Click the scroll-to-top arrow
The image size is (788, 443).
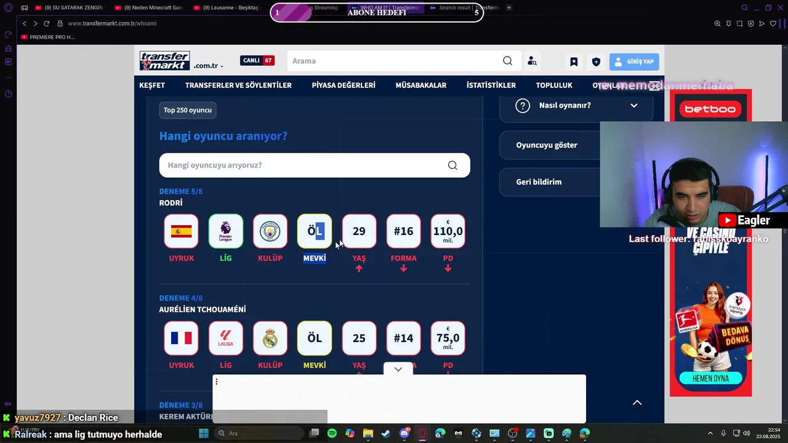coord(637,402)
